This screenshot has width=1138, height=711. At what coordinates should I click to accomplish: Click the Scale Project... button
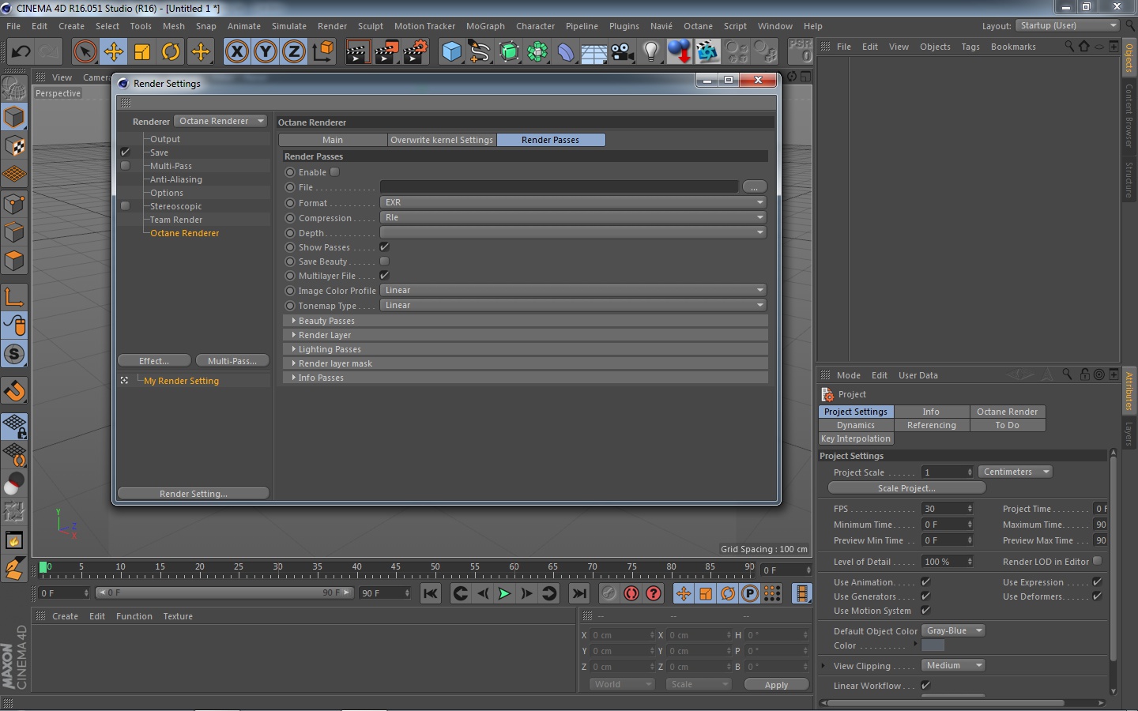[x=906, y=488]
